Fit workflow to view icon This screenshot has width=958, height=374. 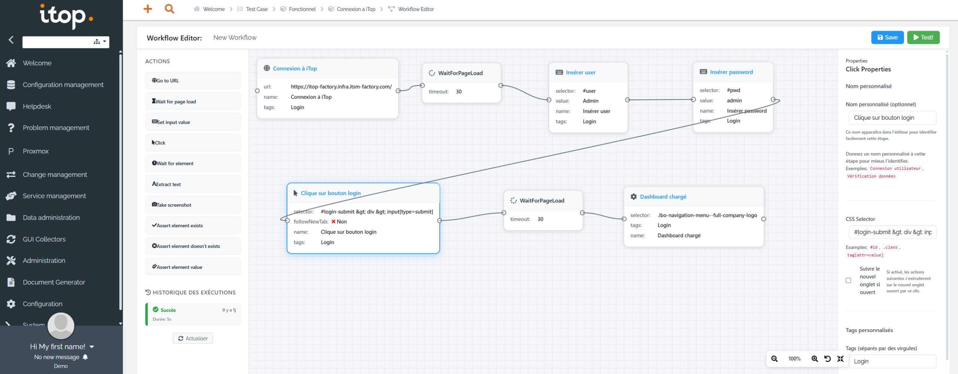point(840,359)
